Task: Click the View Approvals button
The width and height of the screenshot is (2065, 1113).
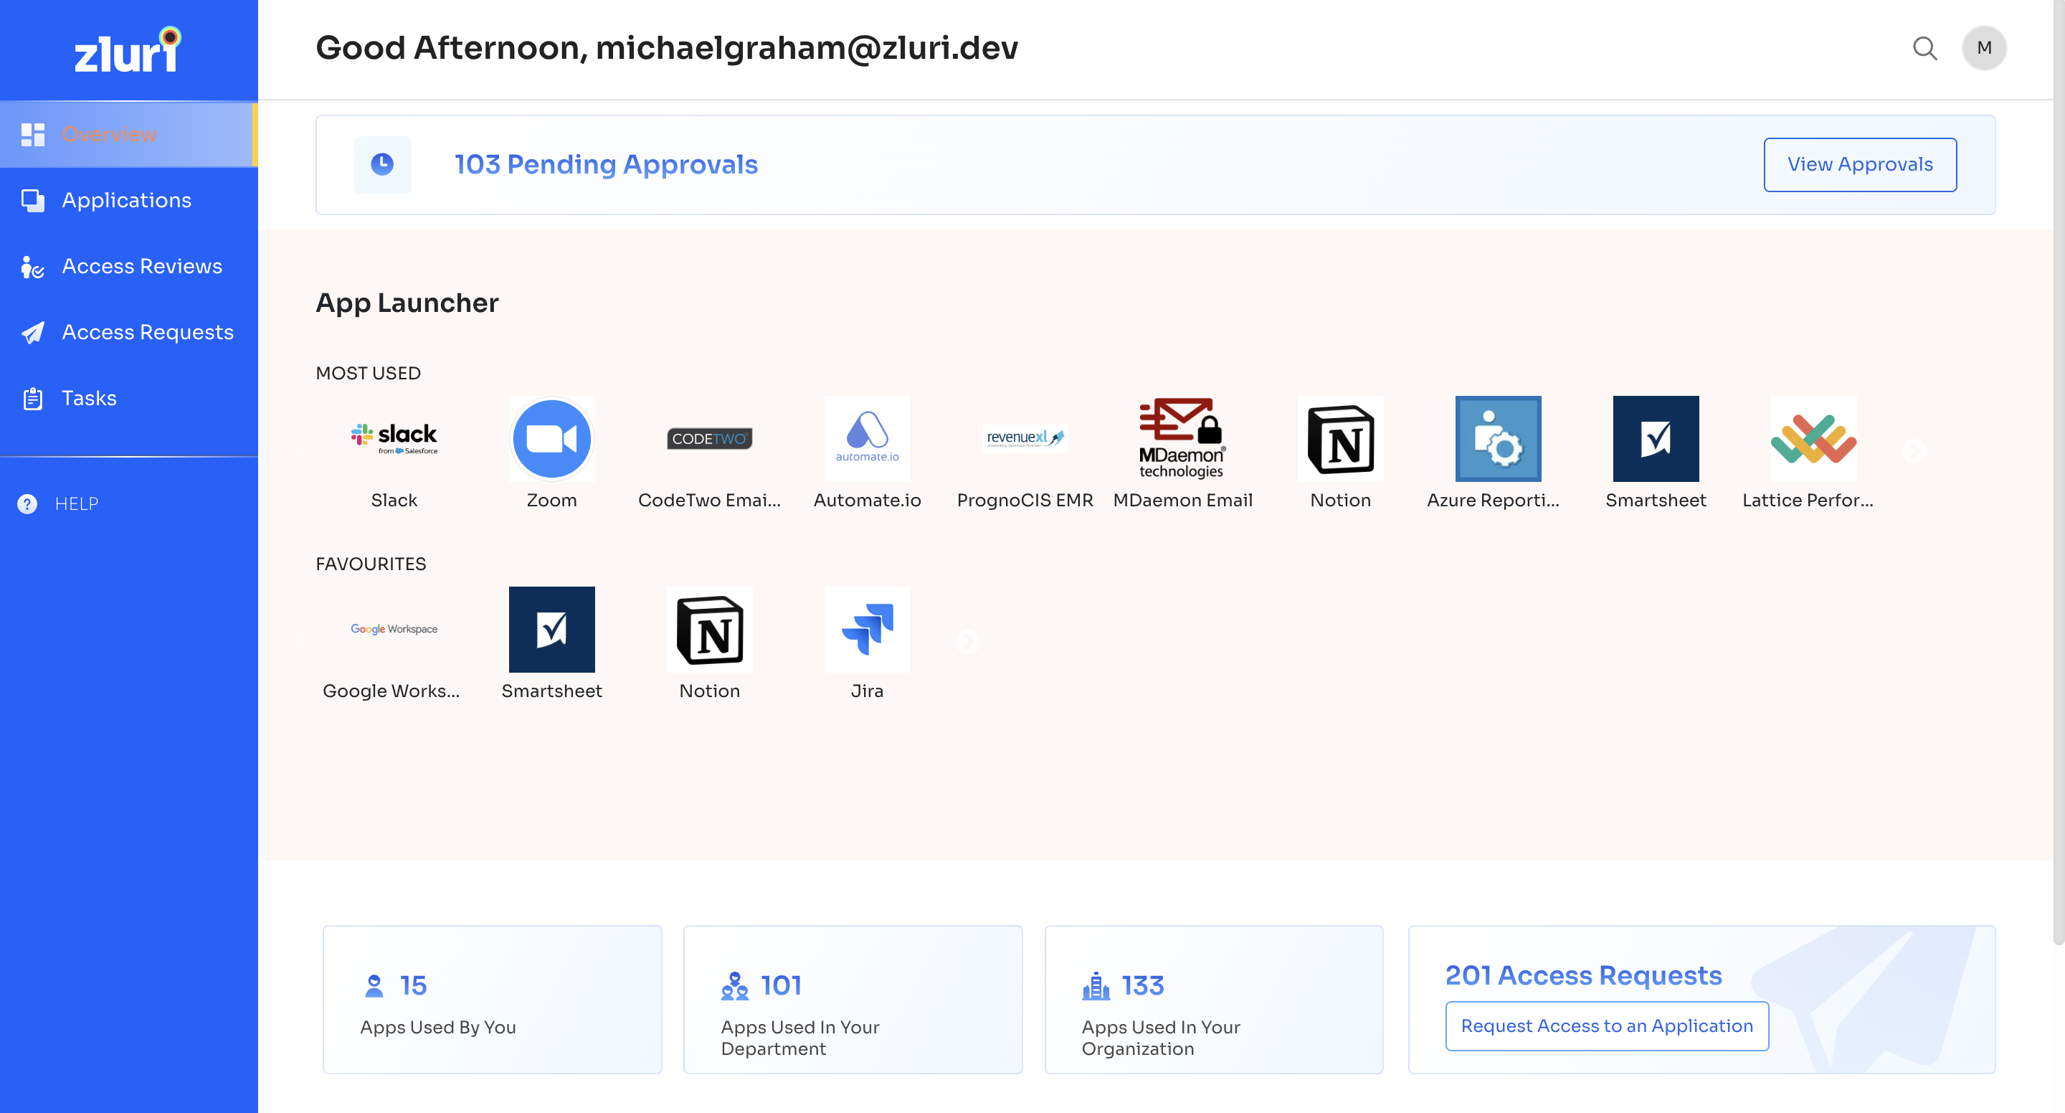Action: (1859, 164)
